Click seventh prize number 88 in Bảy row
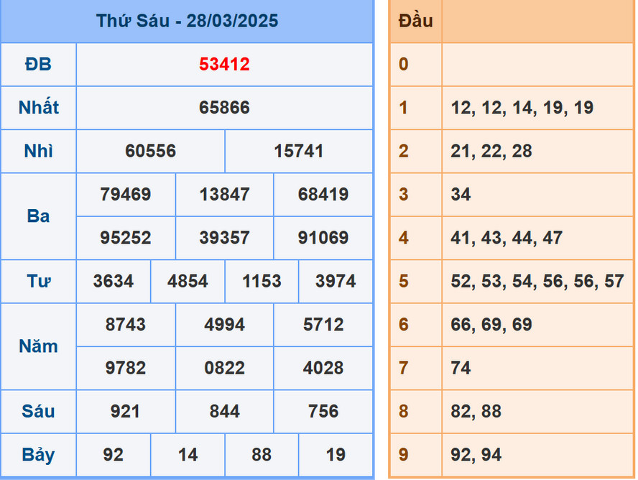 262,455
